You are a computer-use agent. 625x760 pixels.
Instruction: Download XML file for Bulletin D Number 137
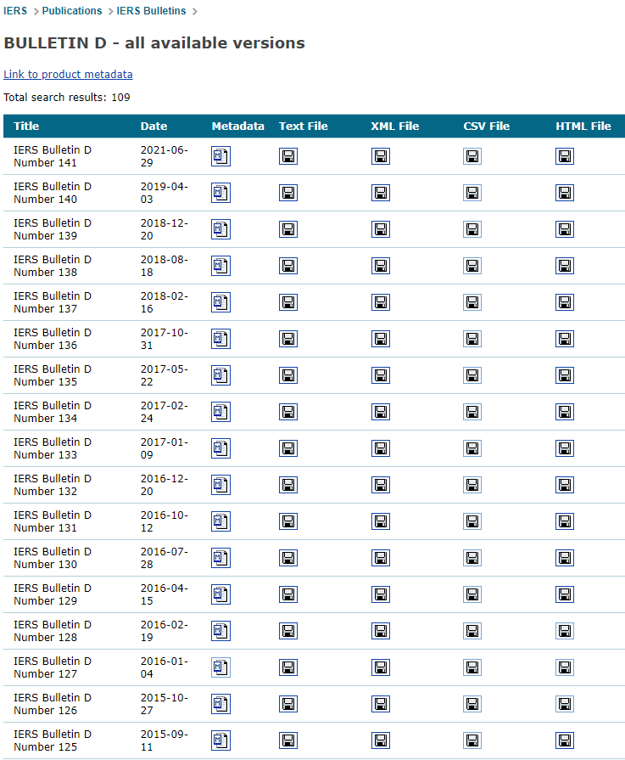[381, 302]
